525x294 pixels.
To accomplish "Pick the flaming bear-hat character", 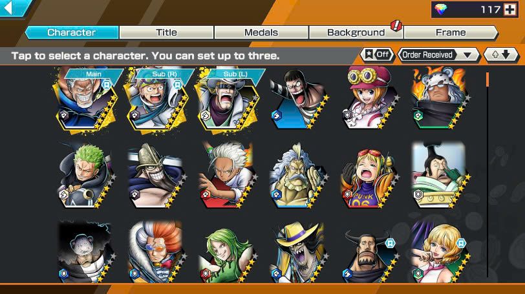I will point(440,98).
